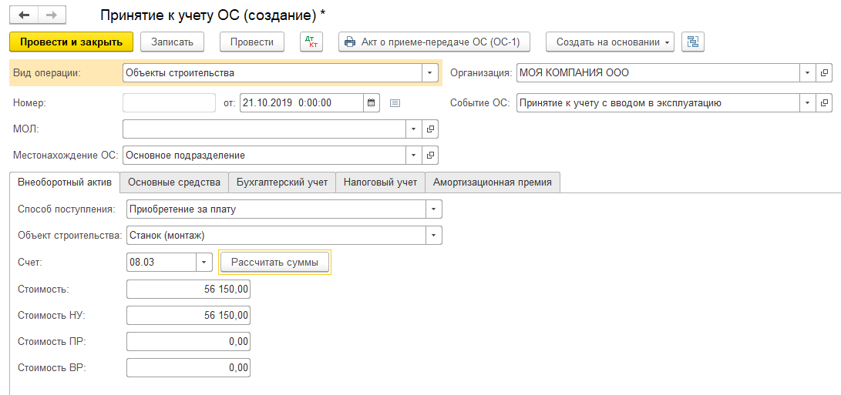Open МОЛ record with its open icon
Viewport: 841px width, 395px height.
tap(430, 129)
